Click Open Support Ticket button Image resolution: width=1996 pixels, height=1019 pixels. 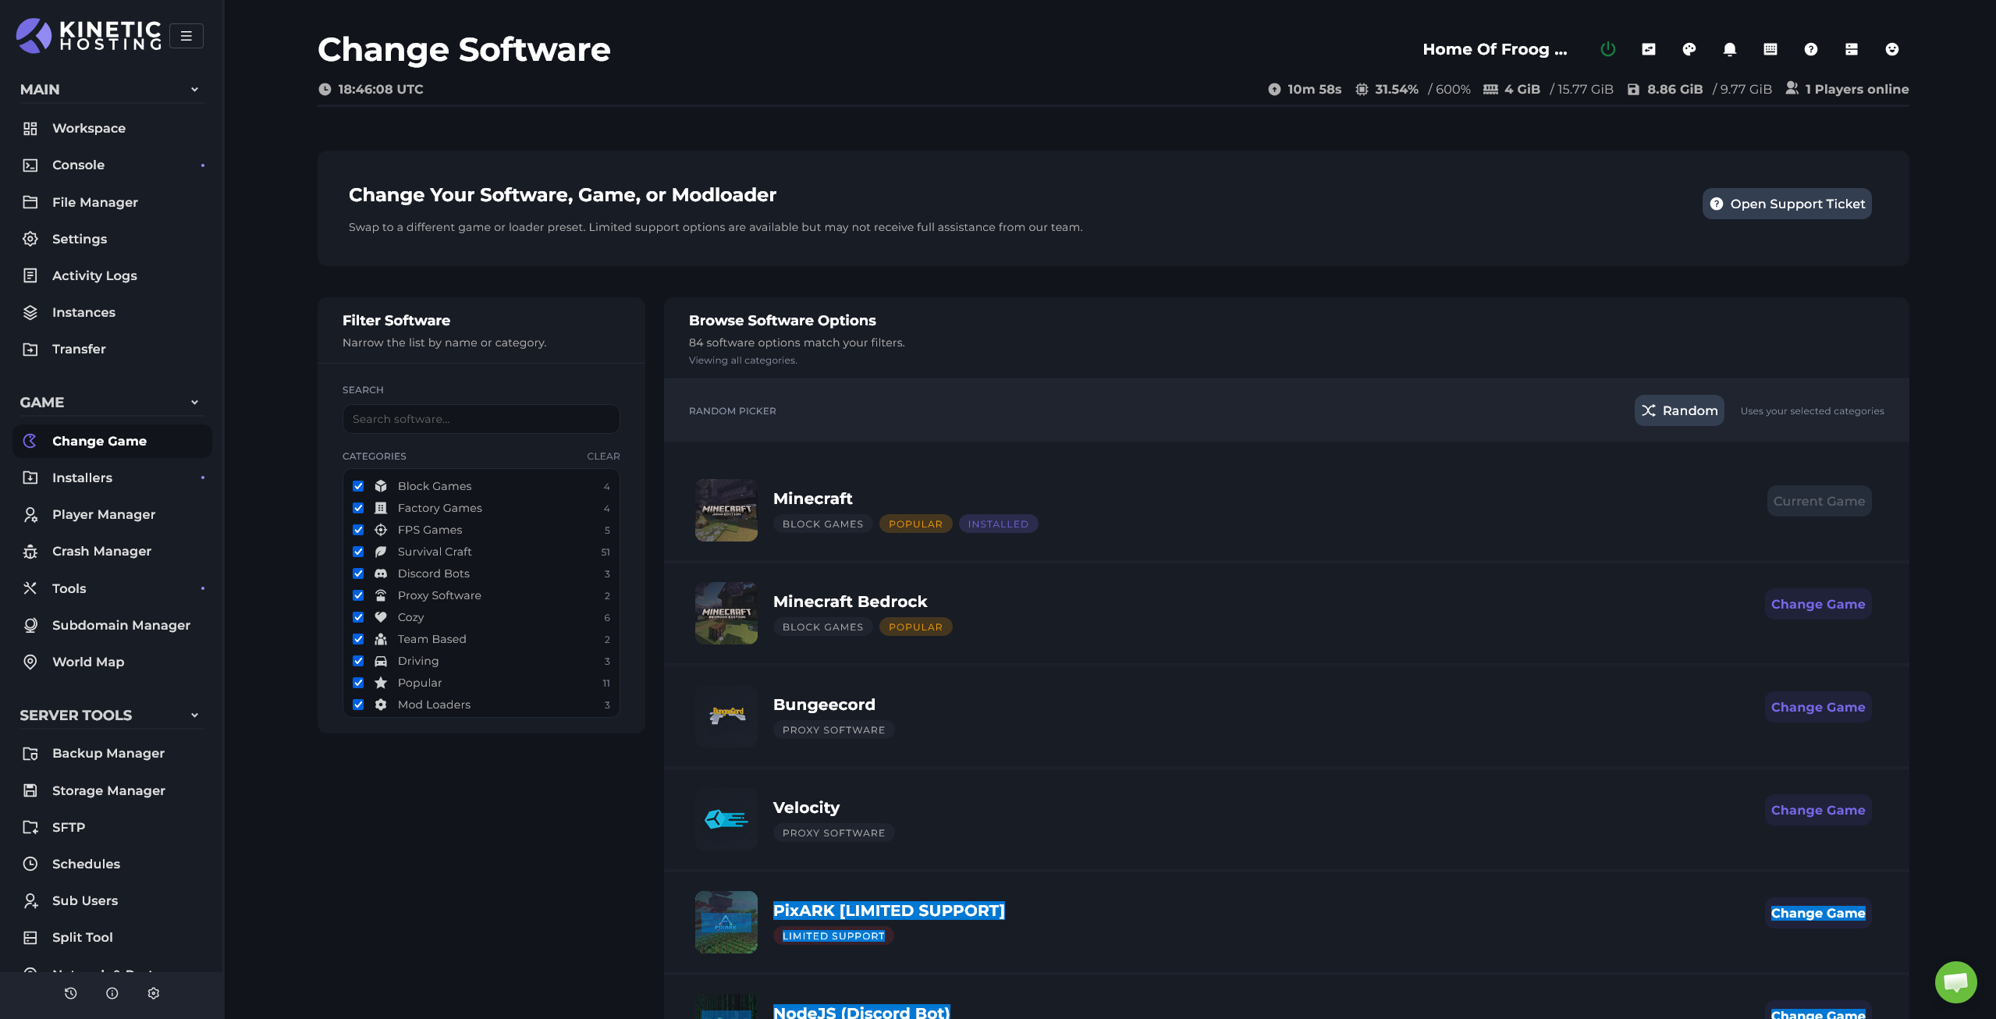tap(1786, 204)
